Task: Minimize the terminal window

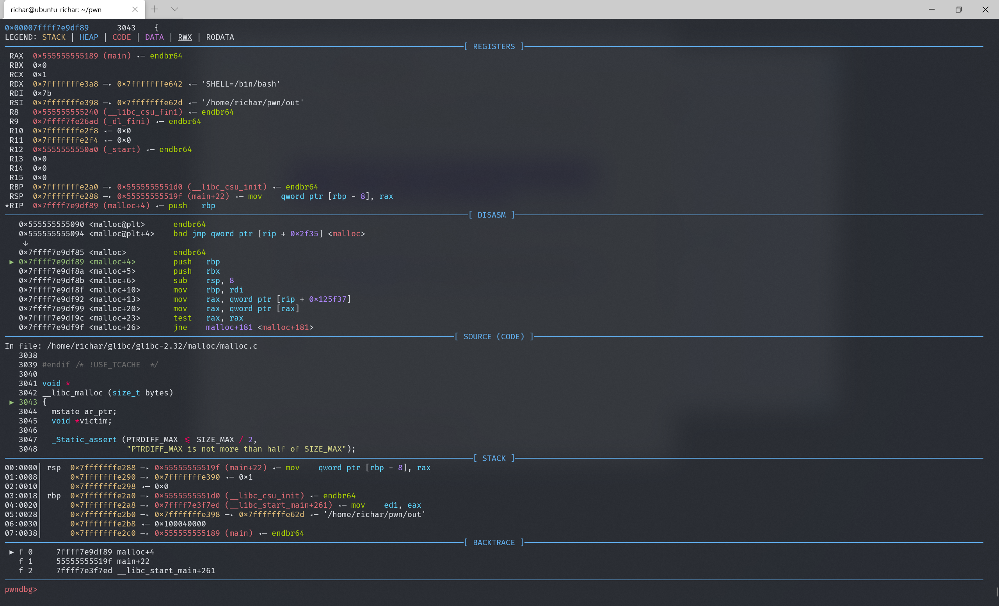Action: 931,9
